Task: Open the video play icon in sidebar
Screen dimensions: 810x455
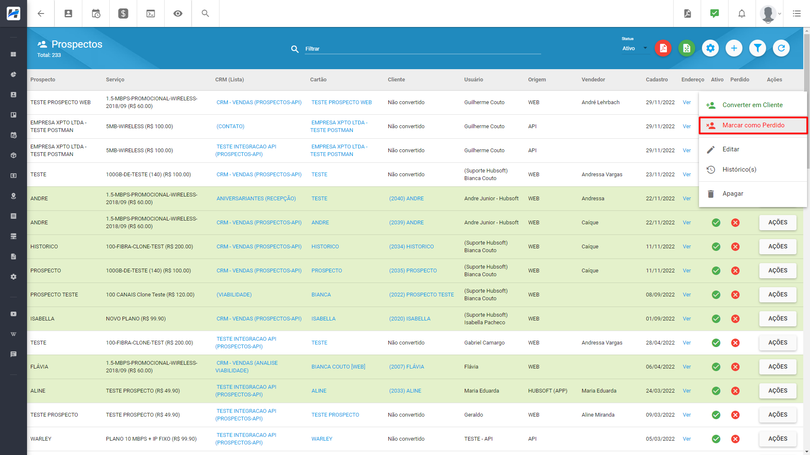Action: tap(14, 314)
